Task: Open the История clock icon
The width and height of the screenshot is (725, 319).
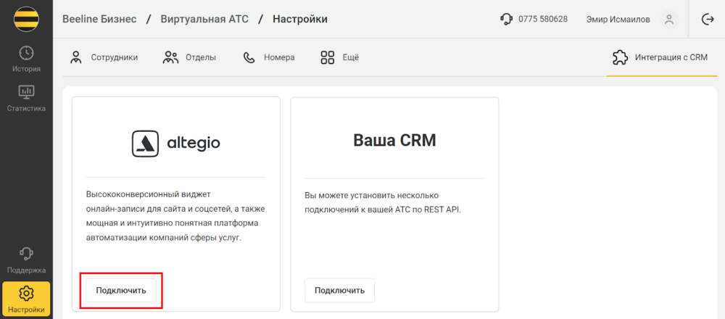Action: pyautogui.click(x=26, y=53)
